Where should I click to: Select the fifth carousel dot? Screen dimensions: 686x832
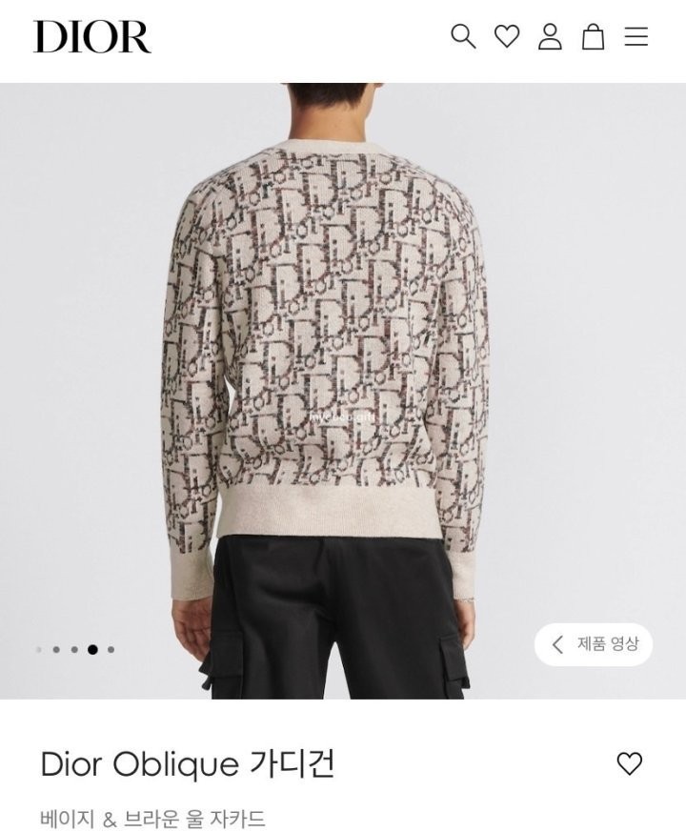[111, 649]
